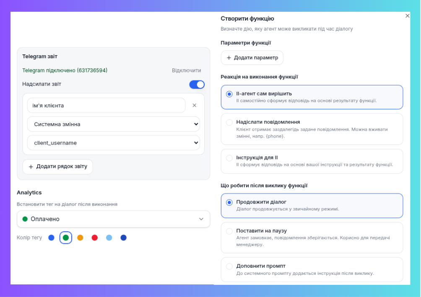Viewport: 421px width, 297px height.
Task: Choose the blue tag color
Action: click(51, 238)
